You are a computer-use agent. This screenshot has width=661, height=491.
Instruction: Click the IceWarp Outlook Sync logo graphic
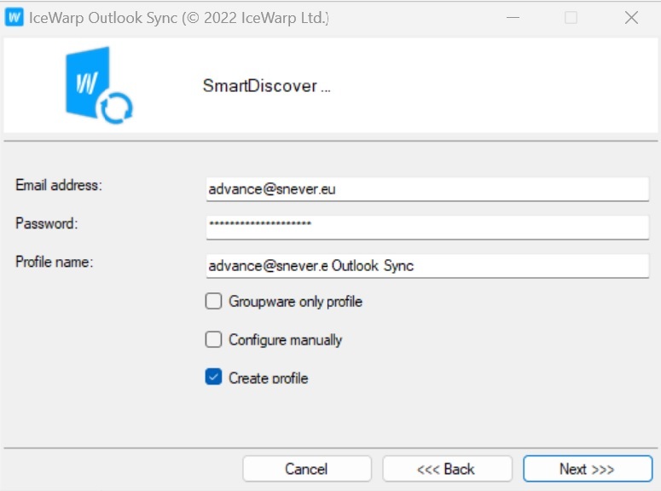point(99,85)
